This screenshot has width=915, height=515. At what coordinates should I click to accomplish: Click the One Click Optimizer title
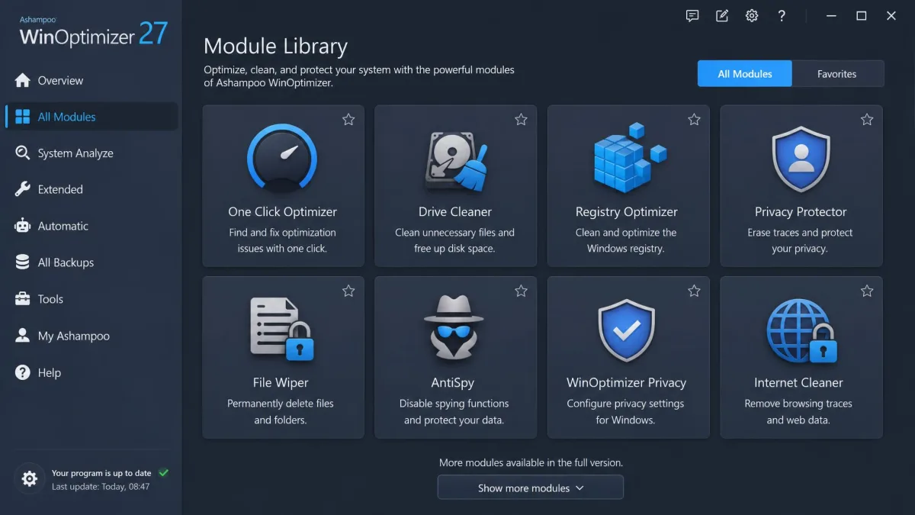click(282, 211)
